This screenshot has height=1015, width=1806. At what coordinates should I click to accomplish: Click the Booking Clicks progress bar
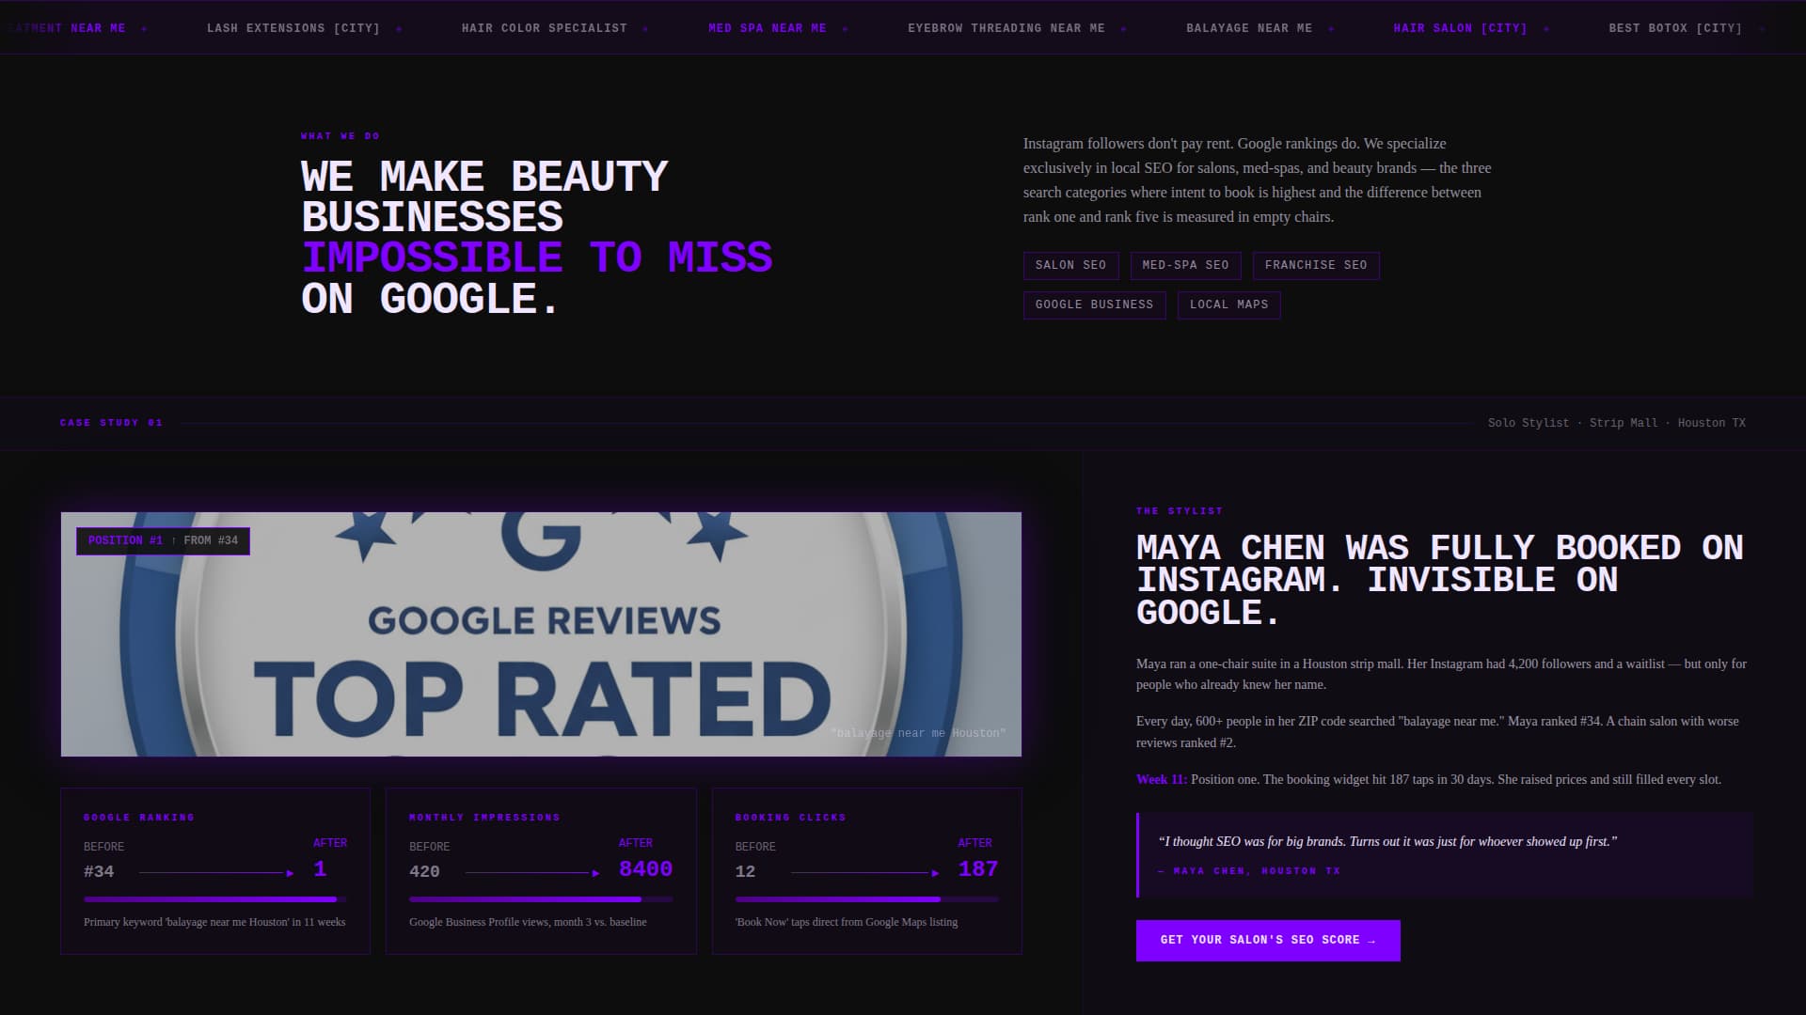(x=867, y=899)
